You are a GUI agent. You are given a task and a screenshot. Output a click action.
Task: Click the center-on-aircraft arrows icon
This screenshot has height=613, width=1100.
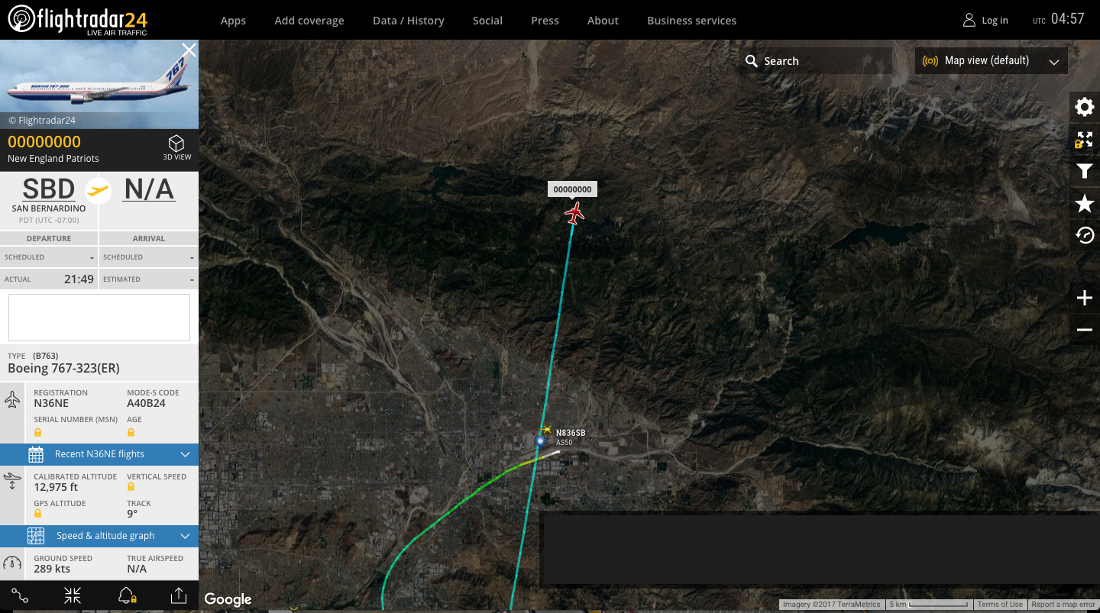(73, 596)
